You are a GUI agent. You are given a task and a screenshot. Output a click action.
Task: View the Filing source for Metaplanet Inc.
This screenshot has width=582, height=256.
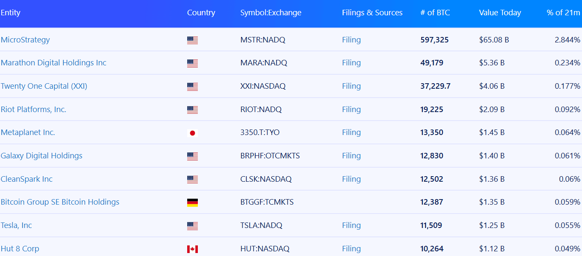351,132
